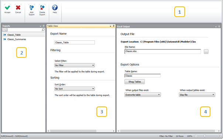This screenshot has width=223, height=139.
Task: Toggle the sort order button in Exports panel
Action: click(4, 30)
